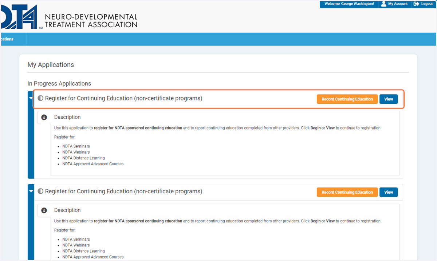Click NDTA Seminars in second application list

point(76,240)
